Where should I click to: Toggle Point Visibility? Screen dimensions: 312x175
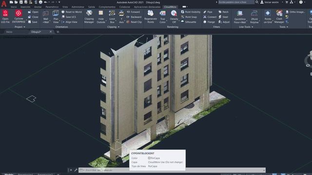[x=191, y=12]
